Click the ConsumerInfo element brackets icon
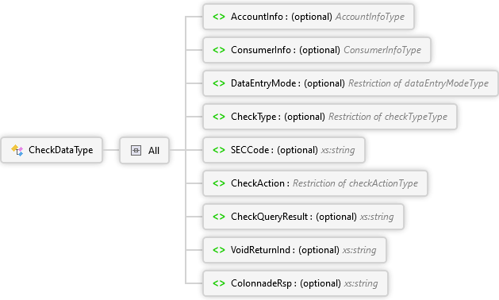This screenshot has height=300, width=499. point(219,50)
